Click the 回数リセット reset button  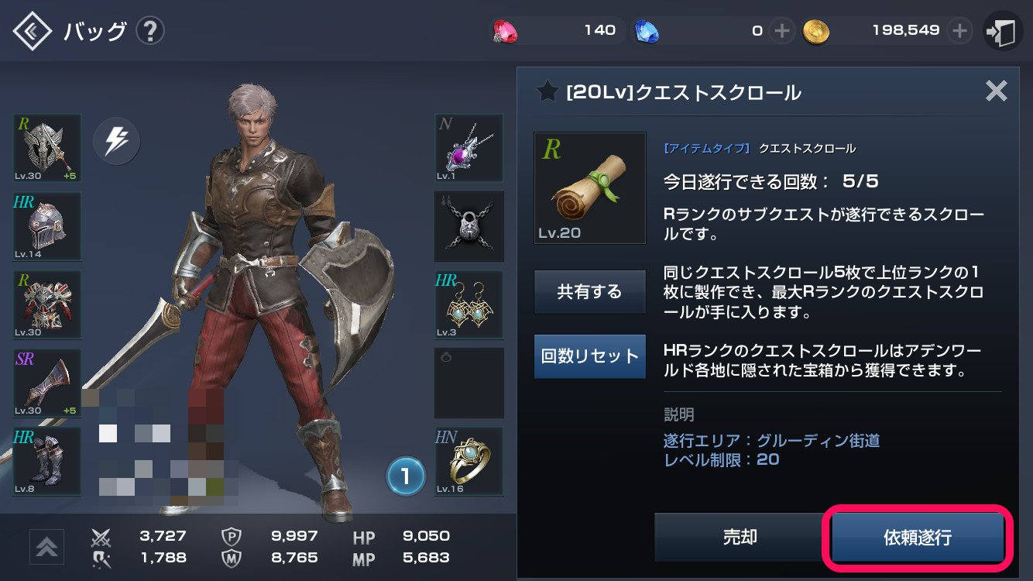(590, 356)
